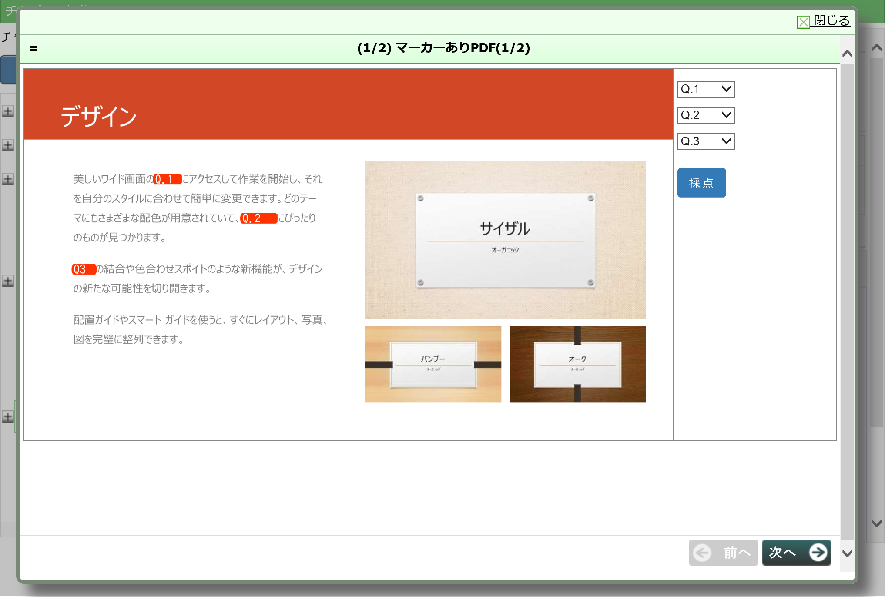The height and width of the screenshot is (597, 885).
Task: Click the red Q.1 marker in text
Action: tap(167, 179)
